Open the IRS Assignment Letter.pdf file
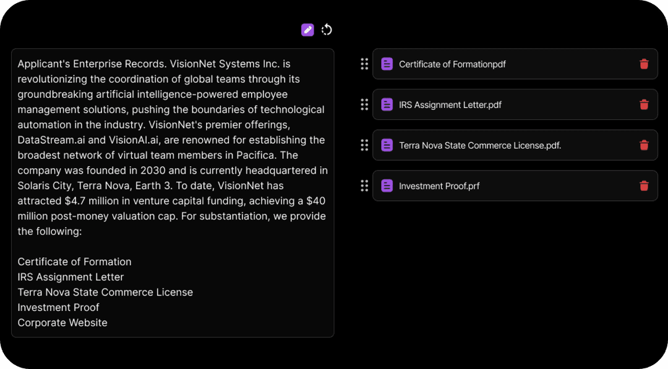The width and height of the screenshot is (668, 369). pyautogui.click(x=450, y=104)
